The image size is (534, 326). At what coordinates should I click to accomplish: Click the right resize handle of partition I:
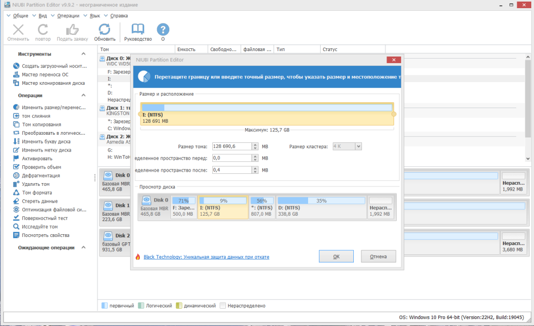click(x=394, y=114)
